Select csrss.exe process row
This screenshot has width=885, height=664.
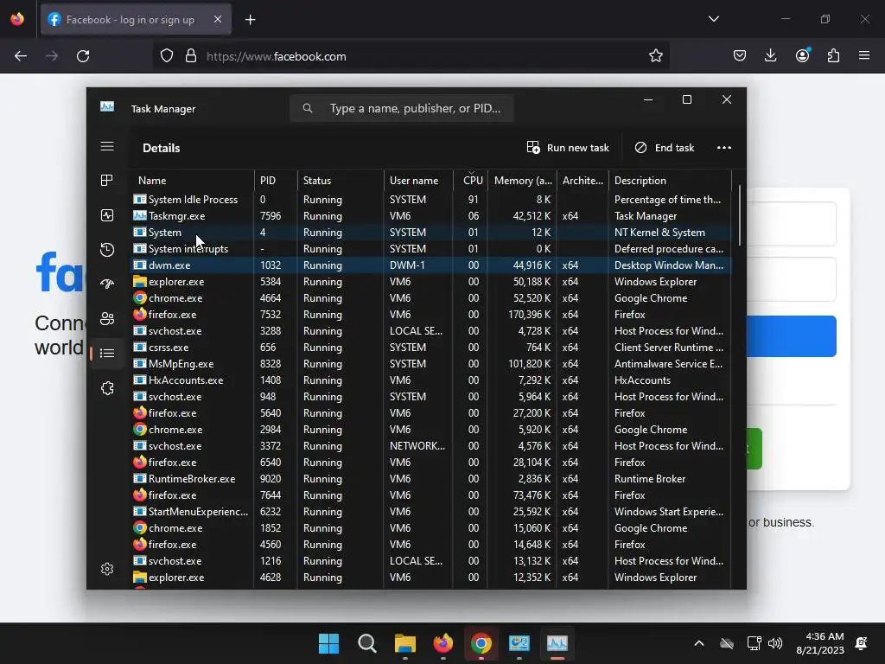431,348
